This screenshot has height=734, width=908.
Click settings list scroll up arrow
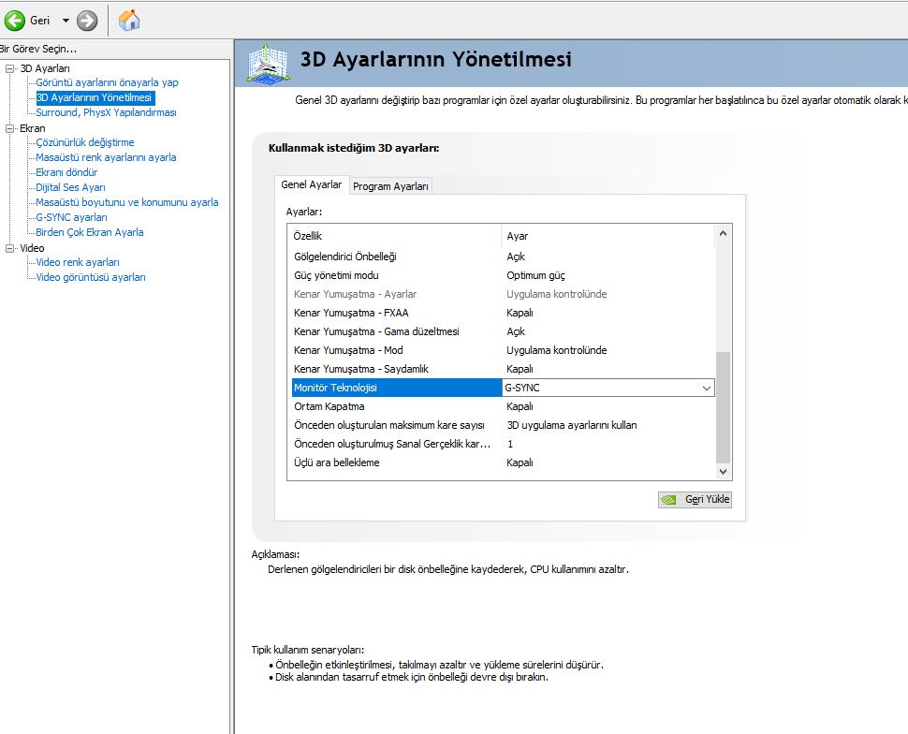(723, 233)
